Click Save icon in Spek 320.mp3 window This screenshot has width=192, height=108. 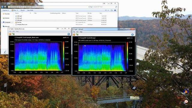pos(77,34)
